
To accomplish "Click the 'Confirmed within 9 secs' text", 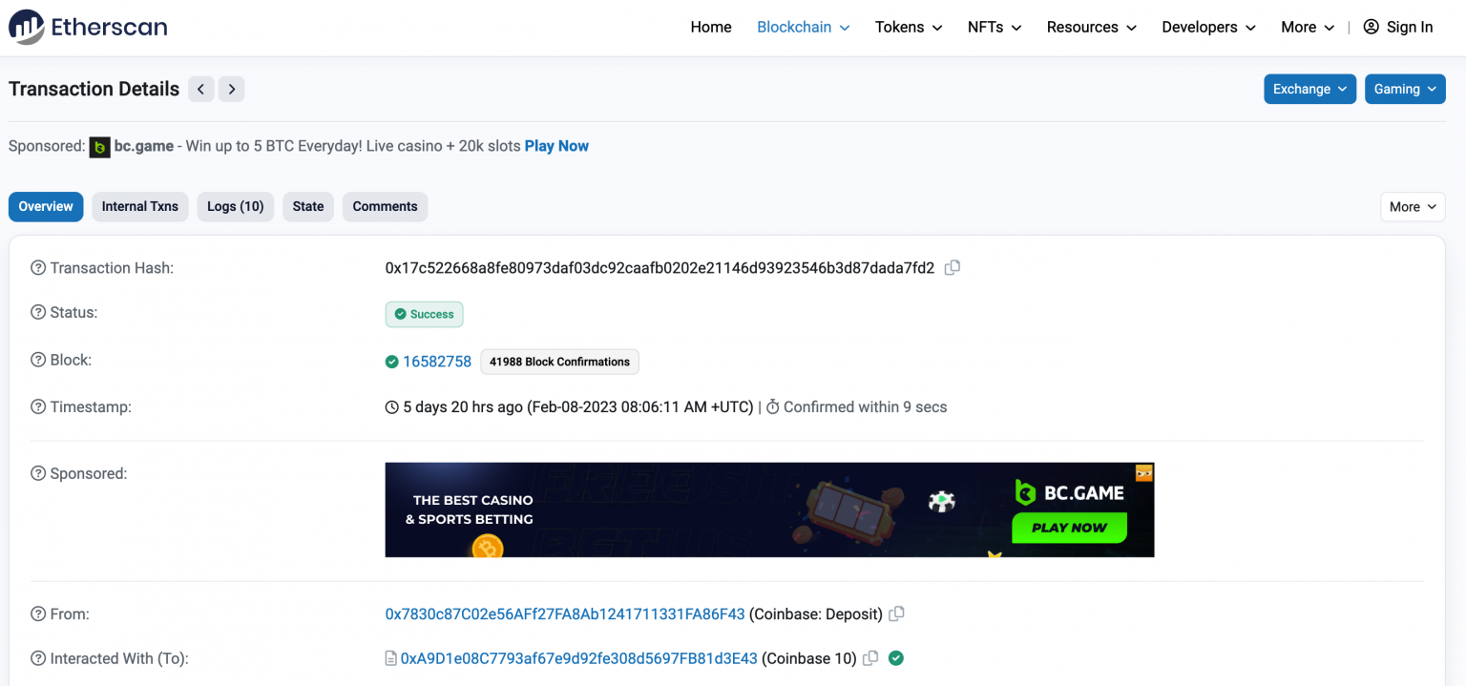I will coord(866,407).
